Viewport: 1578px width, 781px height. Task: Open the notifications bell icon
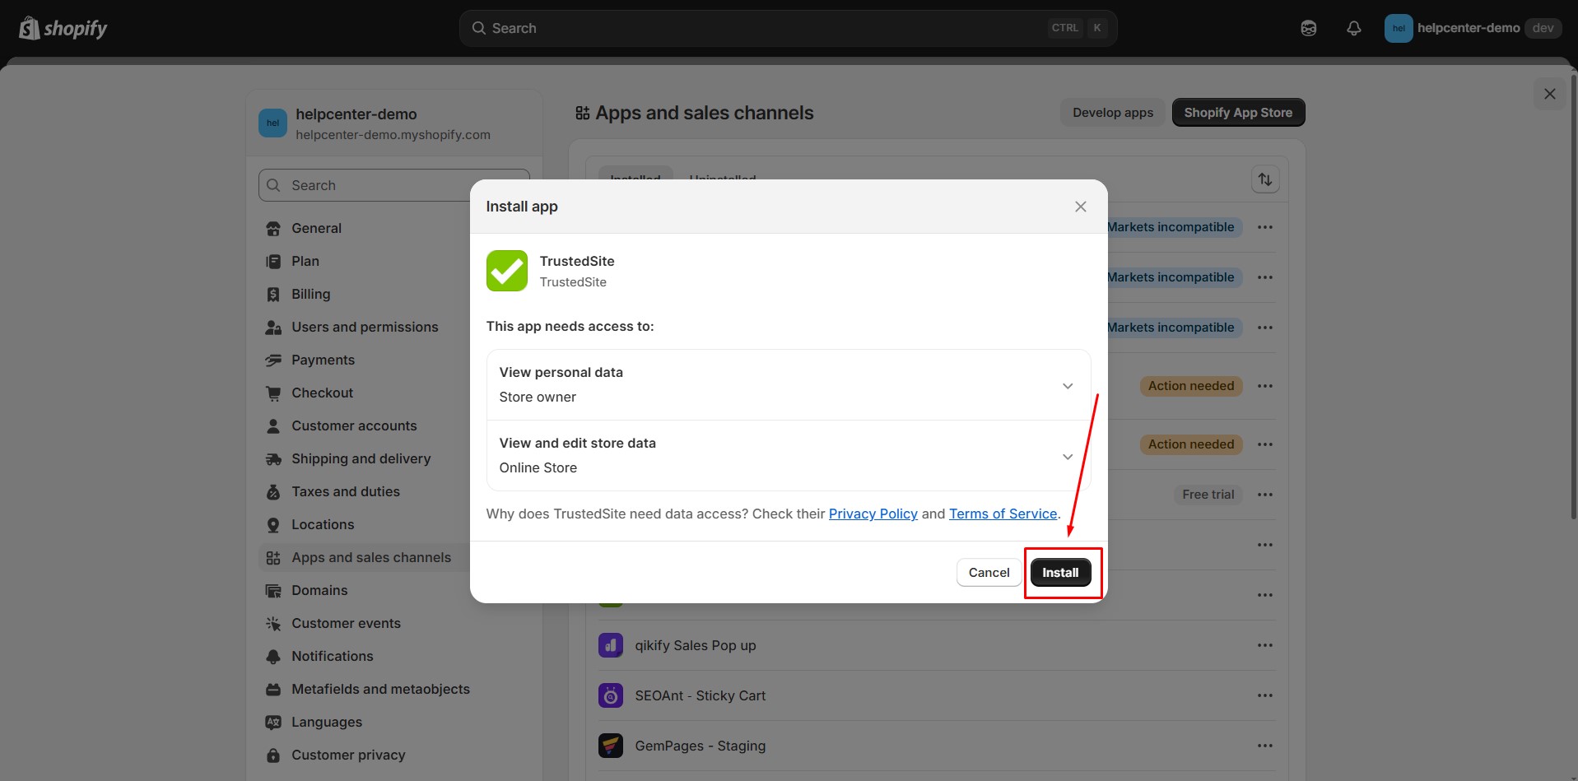pyautogui.click(x=1353, y=29)
